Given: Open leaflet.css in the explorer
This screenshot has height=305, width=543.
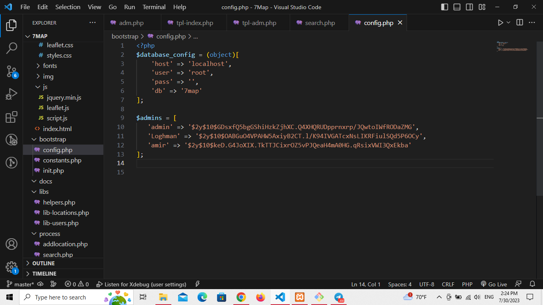Looking at the screenshot, I should [x=63, y=45].
